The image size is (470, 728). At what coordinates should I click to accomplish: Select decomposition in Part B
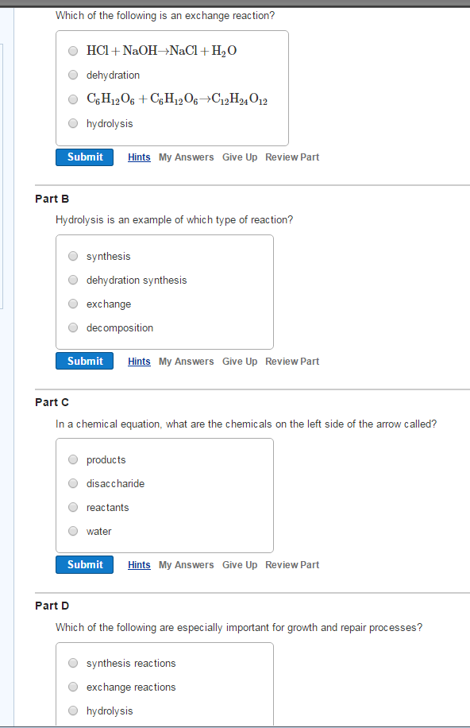point(73,327)
